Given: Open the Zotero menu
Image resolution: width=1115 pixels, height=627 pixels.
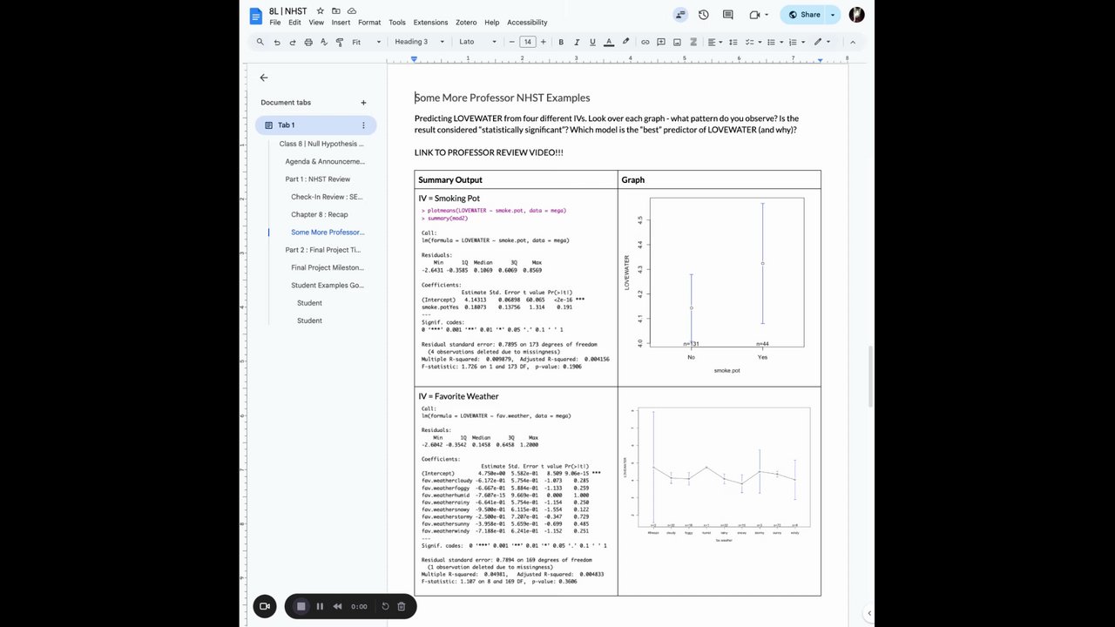Looking at the screenshot, I should pos(466,23).
